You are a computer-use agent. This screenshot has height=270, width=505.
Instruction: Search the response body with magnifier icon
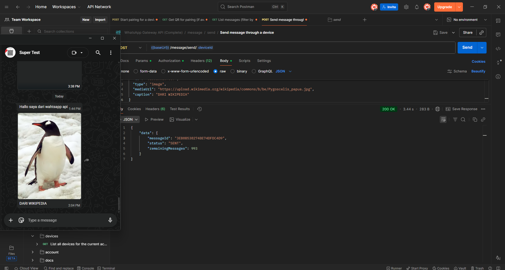(x=463, y=119)
